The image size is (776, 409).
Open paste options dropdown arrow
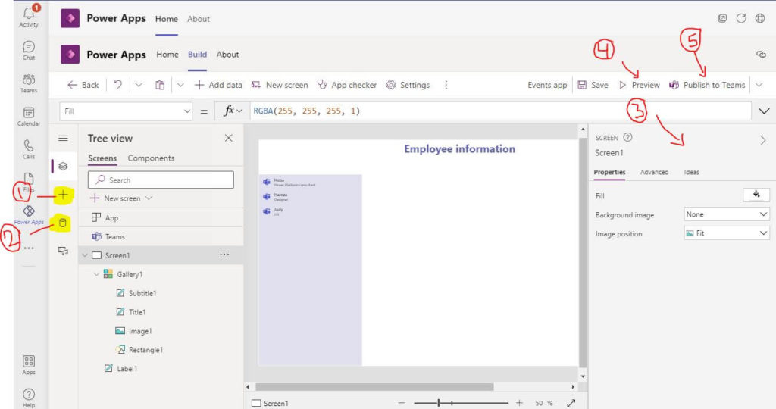click(x=180, y=85)
